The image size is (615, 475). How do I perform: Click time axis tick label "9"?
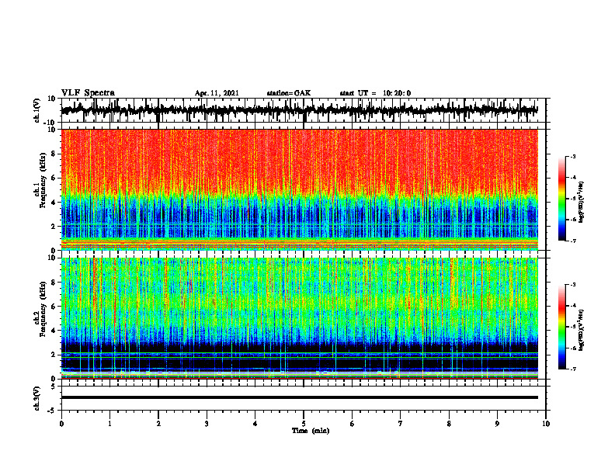[x=497, y=424]
